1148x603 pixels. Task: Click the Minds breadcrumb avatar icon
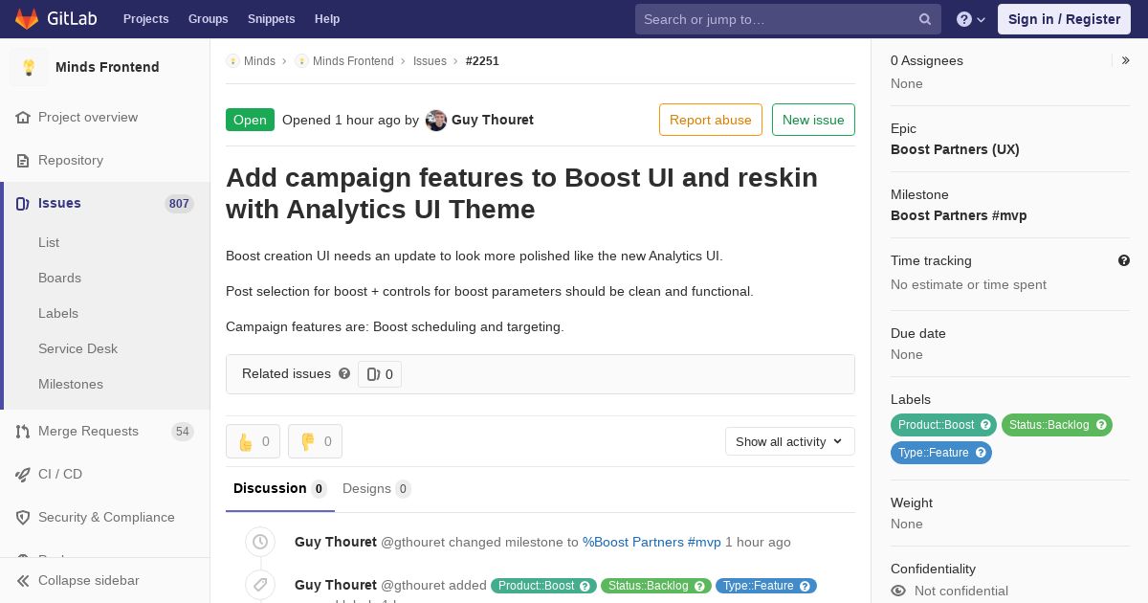tap(232, 61)
